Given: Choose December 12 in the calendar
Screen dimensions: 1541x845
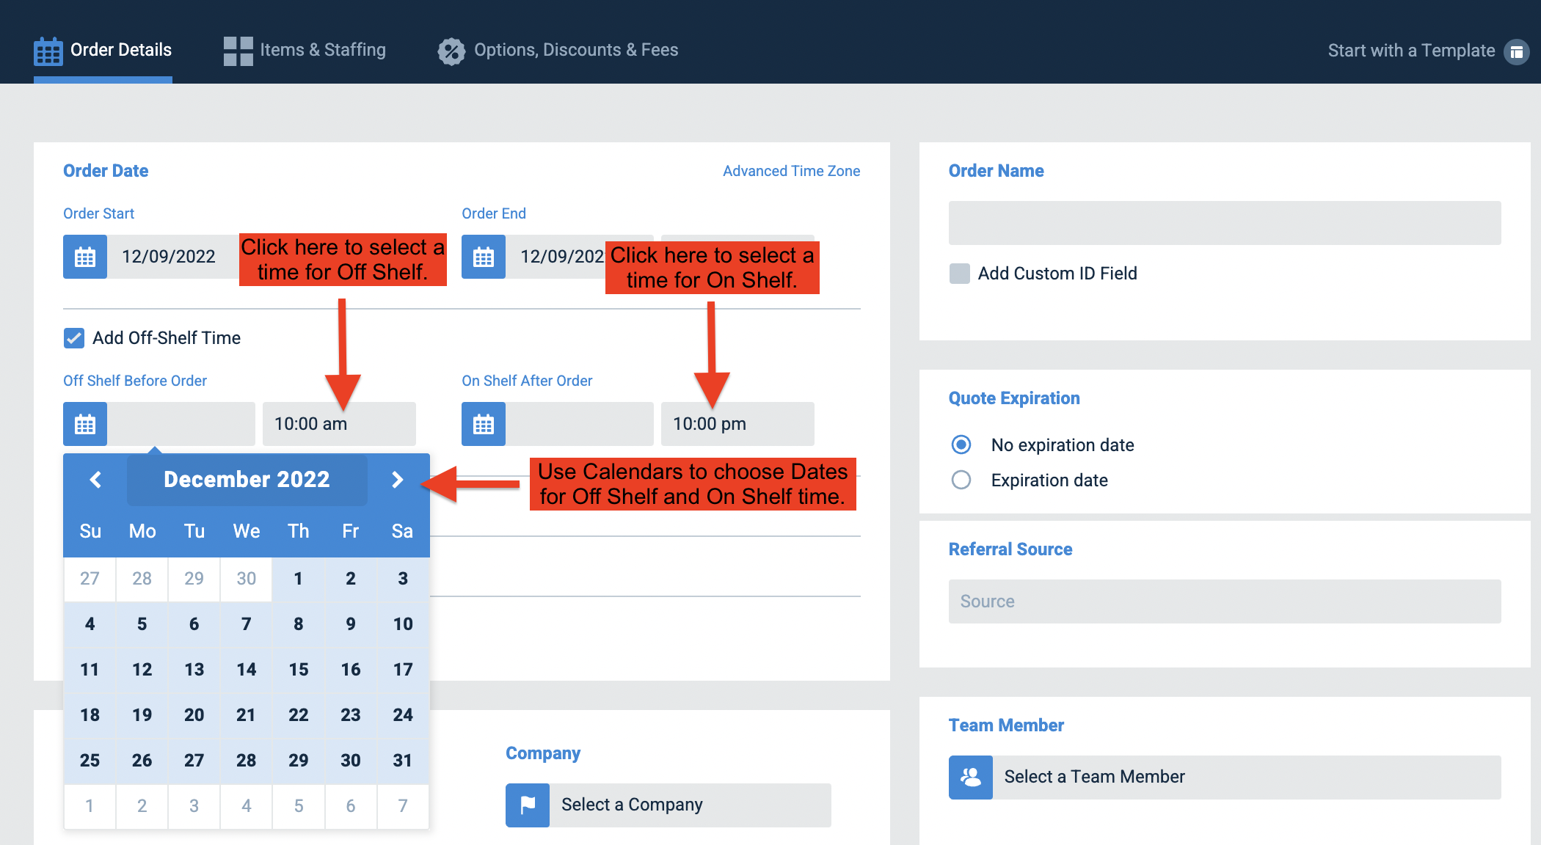Looking at the screenshot, I should coord(142,670).
